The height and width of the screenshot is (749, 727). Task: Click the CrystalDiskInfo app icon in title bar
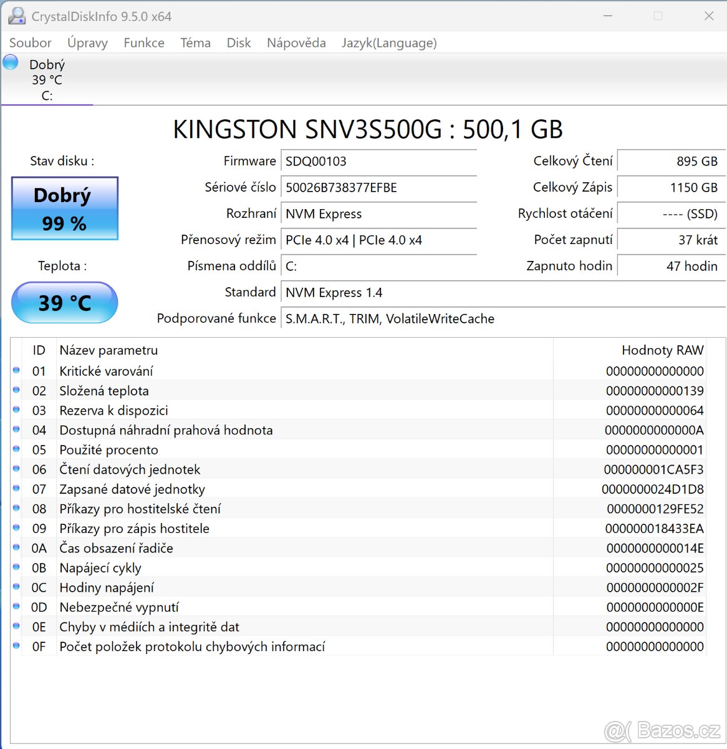click(17, 16)
